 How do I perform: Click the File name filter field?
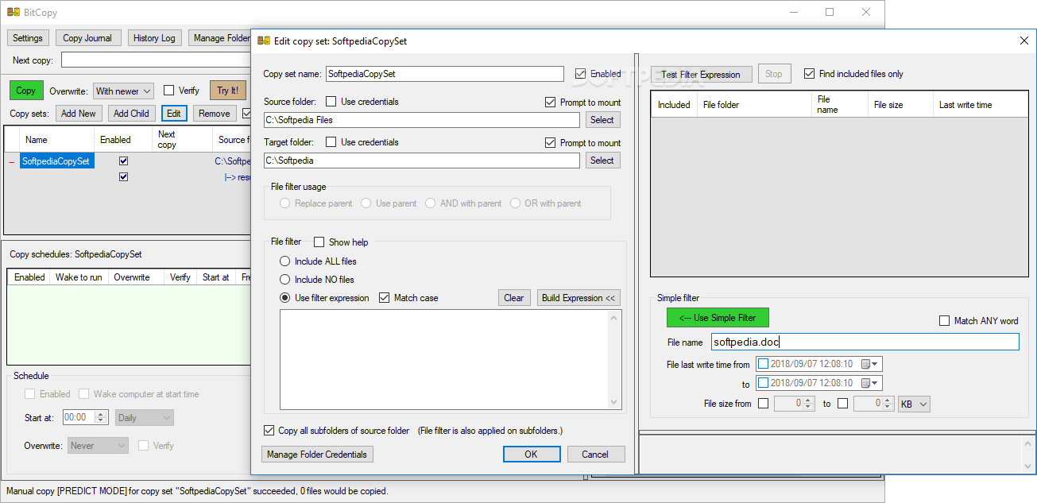click(x=865, y=342)
